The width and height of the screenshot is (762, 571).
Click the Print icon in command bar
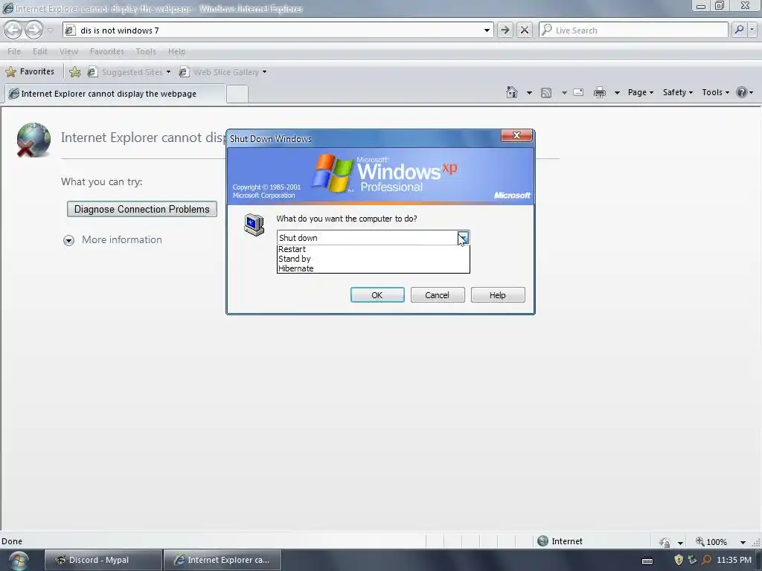[600, 92]
